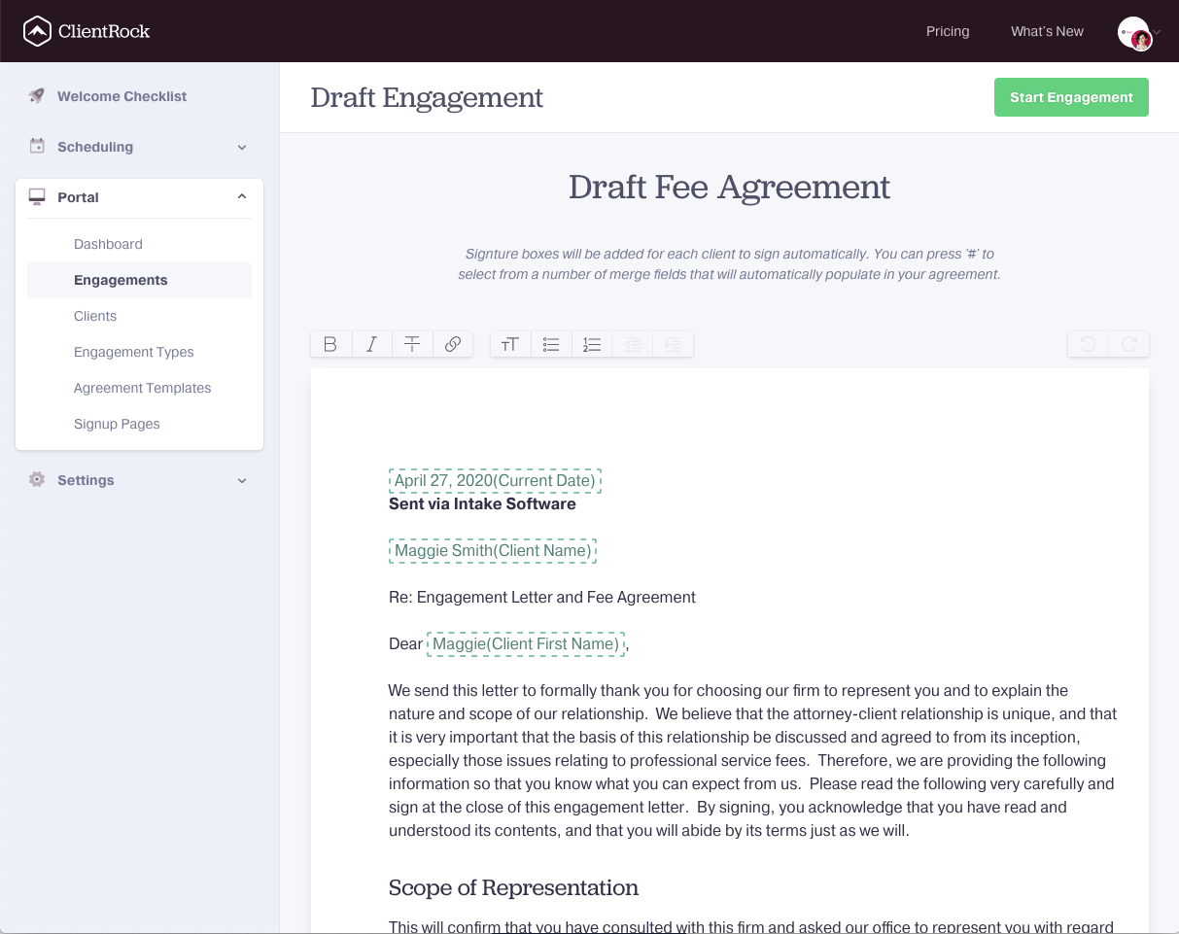This screenshot has width=1179, height=934.
Task: Apply italic formatting
Action: click(371, 343)
